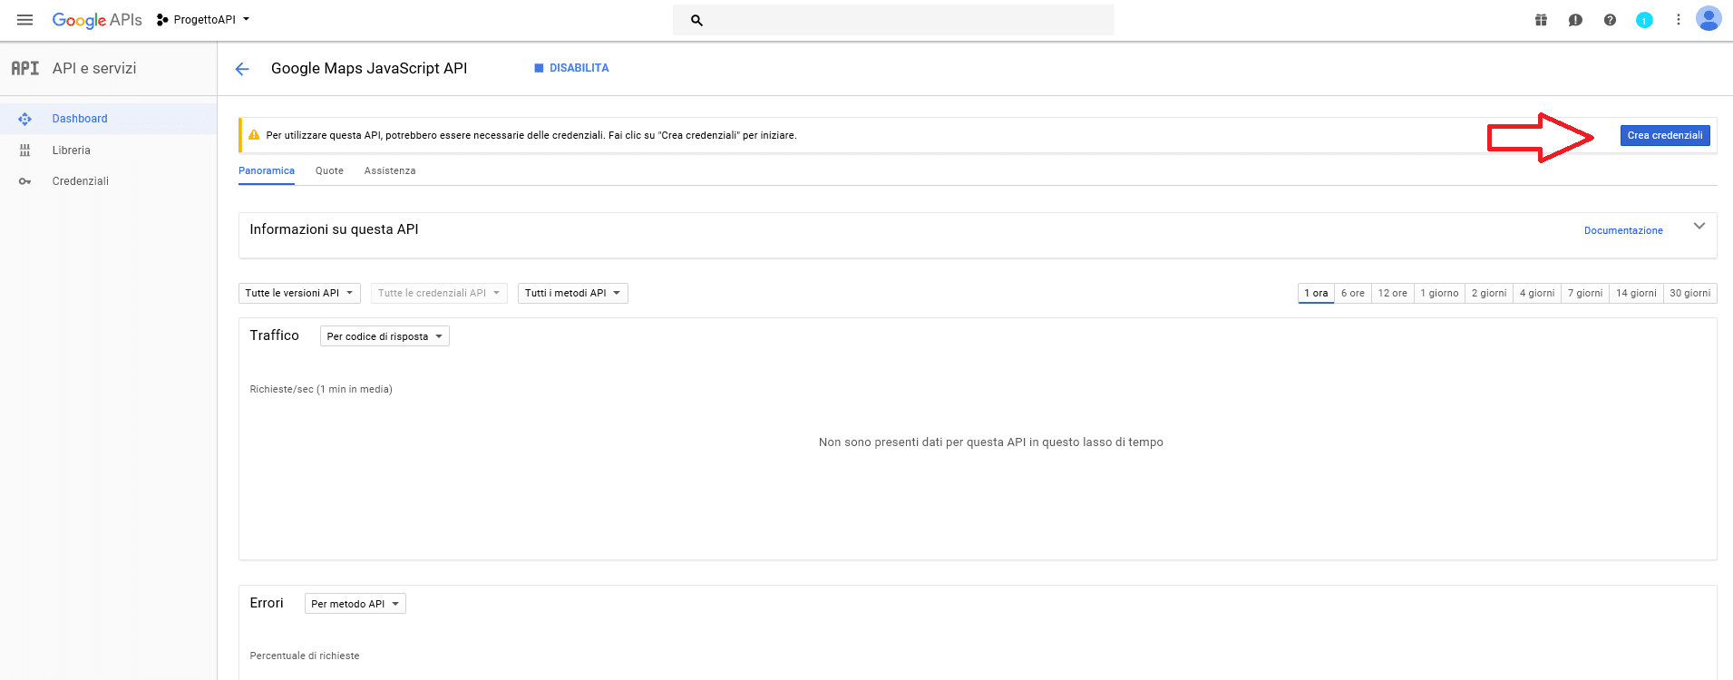The height and width of the screenshot is (680, 1733).
Task: Click the Non sono presenti dati message
Action: tap(990, 442)
